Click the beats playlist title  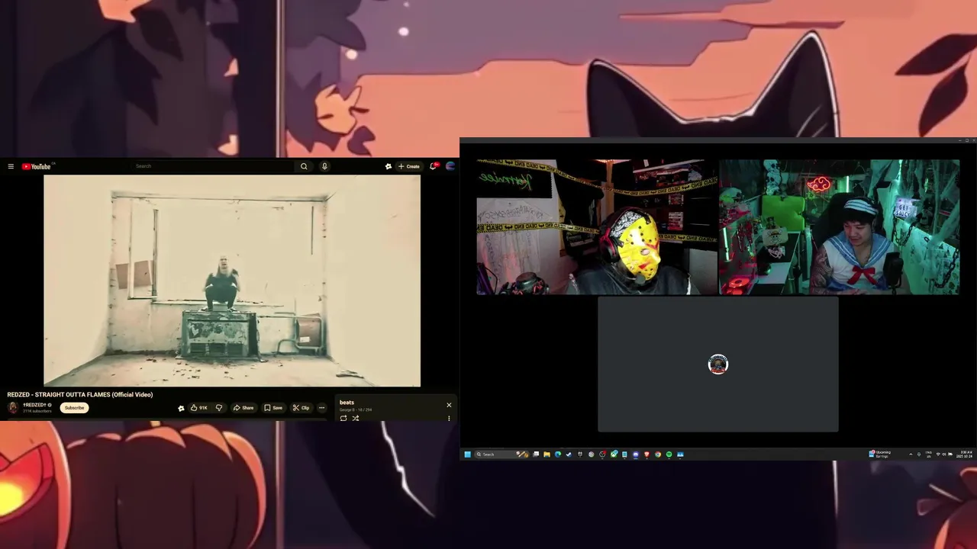347,403
